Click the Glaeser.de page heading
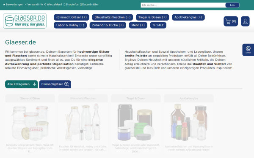Viewport: 254px width, 158px height. [20, 43]
